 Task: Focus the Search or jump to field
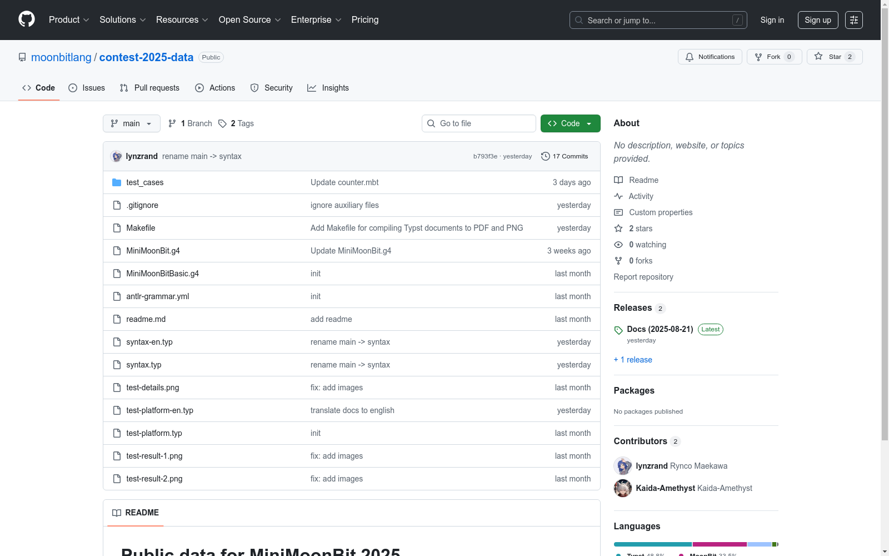(658, 20)
